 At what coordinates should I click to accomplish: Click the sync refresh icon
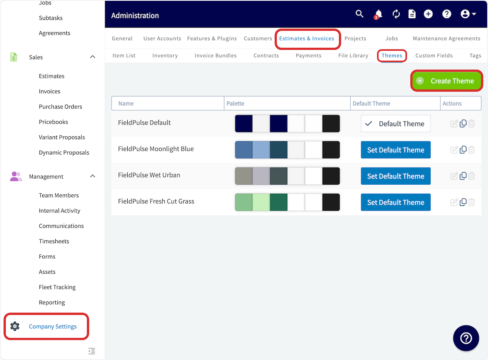coord(396,14)
